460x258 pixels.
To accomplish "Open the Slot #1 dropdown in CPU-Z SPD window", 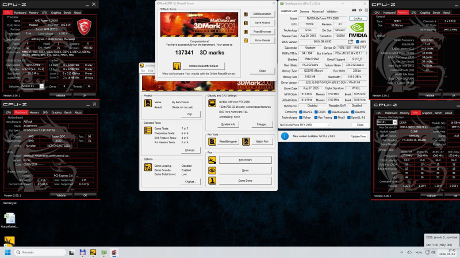I will click(386, 123).
